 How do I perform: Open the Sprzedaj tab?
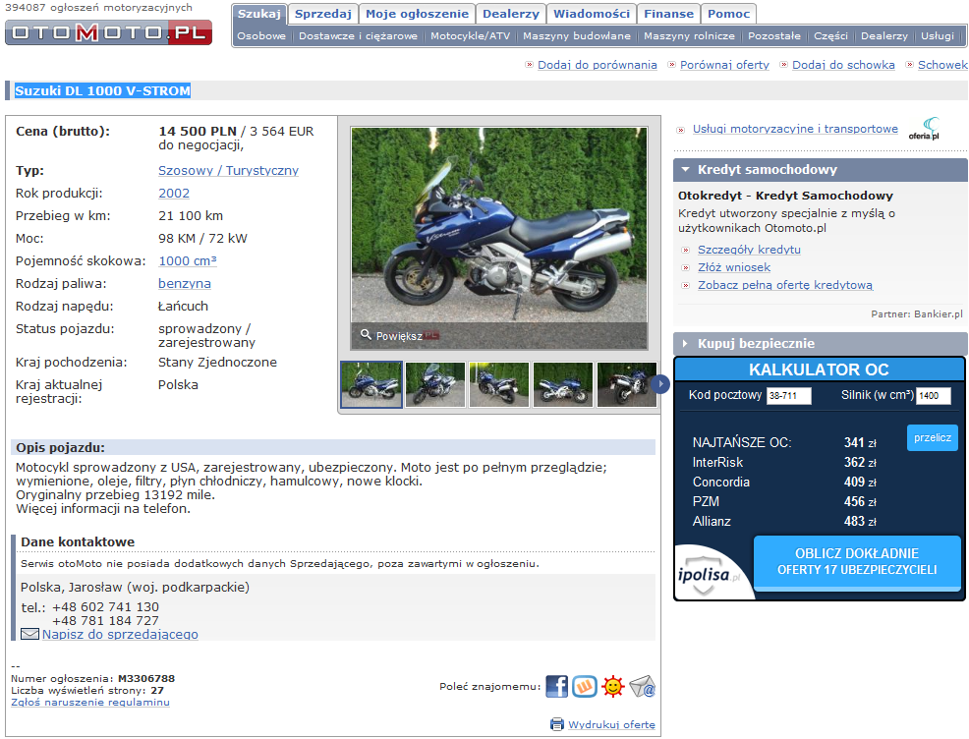click(323, 14)
